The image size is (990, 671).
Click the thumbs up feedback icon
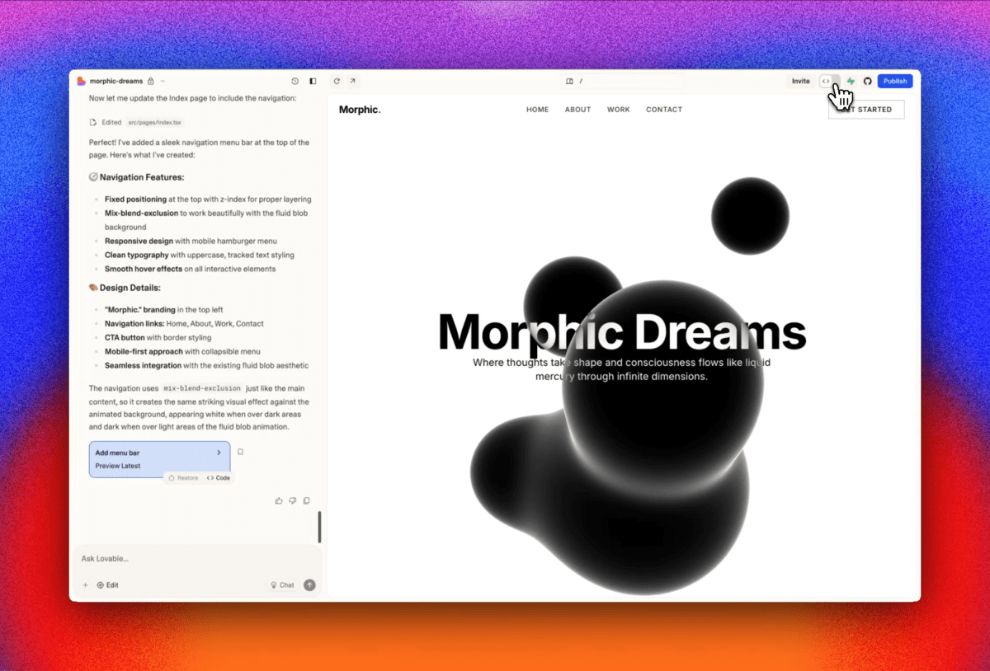click(279, 500)
